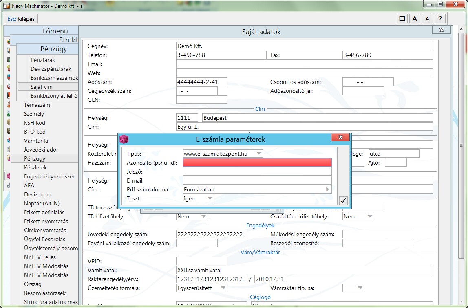The image size is (468, 308).
Task: Close the Saját adatok panel with X
Action: pyautogui.click(x=441, y=30)
